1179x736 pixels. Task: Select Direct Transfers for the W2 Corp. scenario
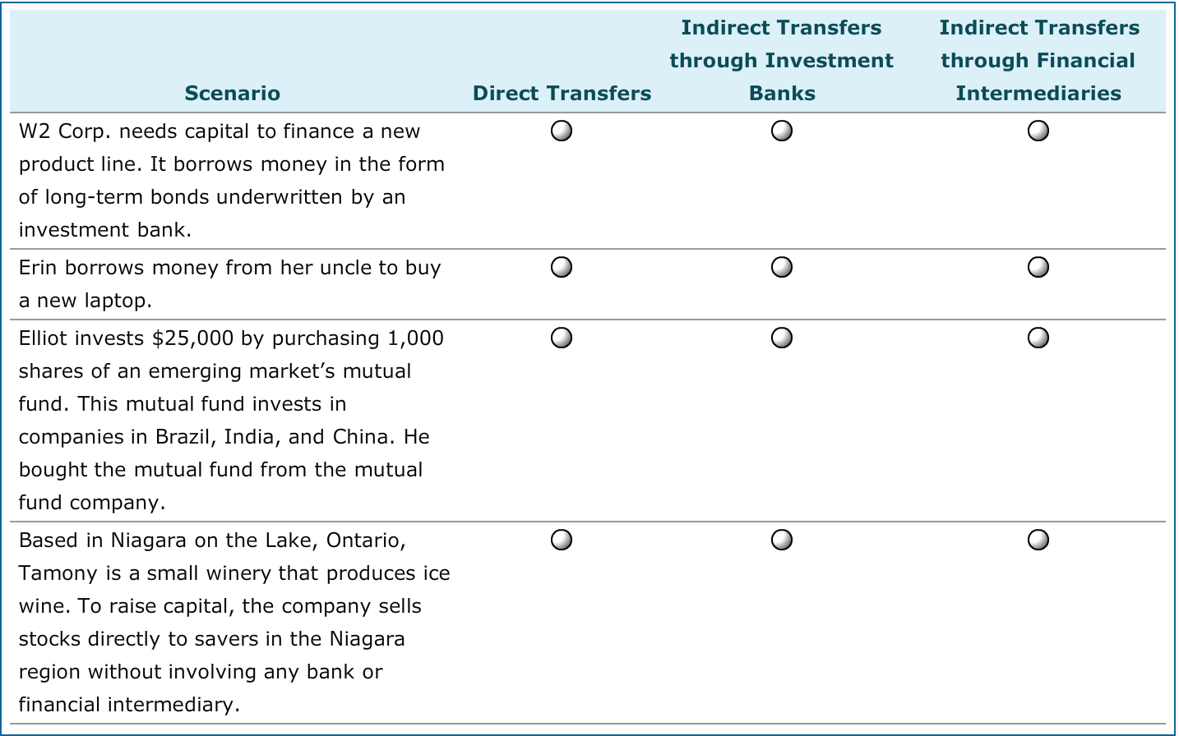click(x=561, y=131)
